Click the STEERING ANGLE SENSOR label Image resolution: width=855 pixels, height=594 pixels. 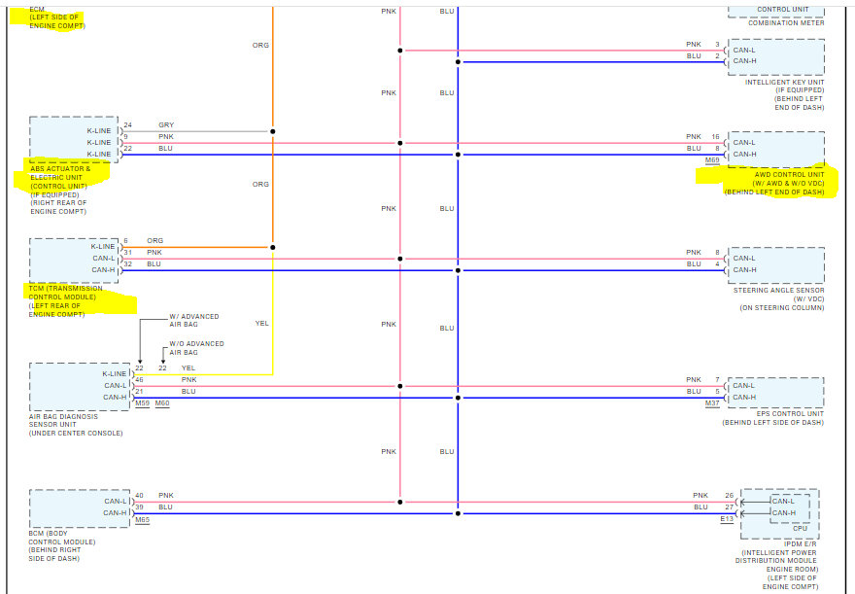point(778,290)
